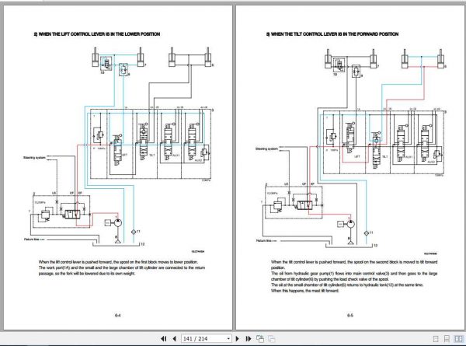Jump to the last page
The width and height of the screenshot is (466, 346).
[x=249, y=338]
